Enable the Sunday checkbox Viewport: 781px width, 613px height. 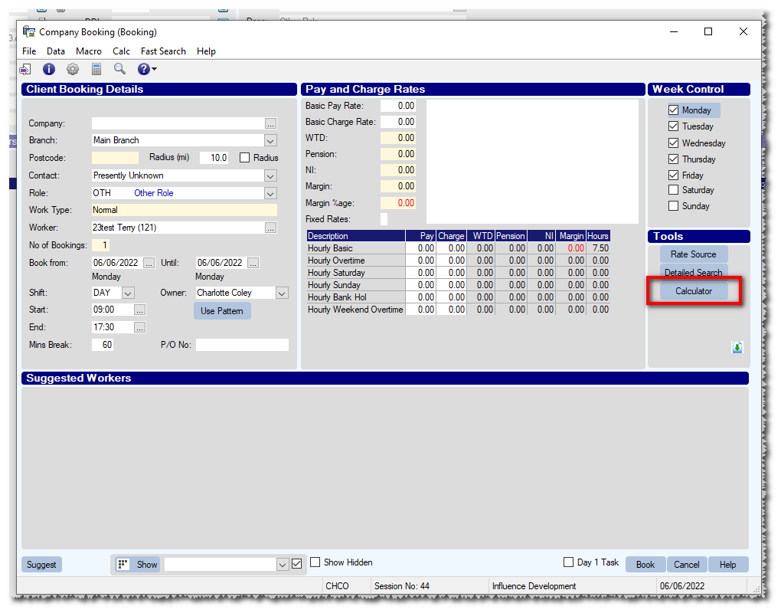point(673,206)
